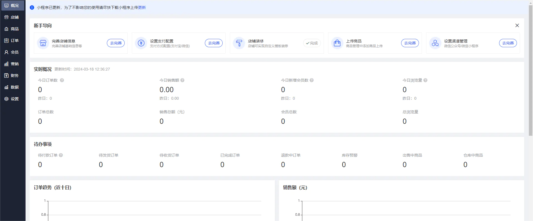533x221 pixels.
Task: Click the 今日销售额 value 0.00
Action: pos(167,90)
